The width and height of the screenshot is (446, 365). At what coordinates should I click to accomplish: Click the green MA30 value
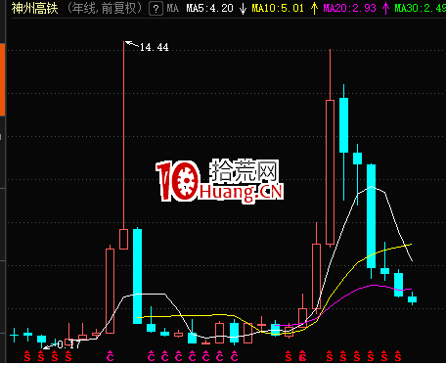coord(420,8)
